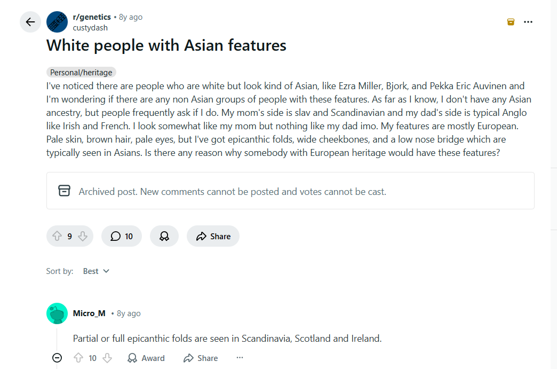Image resolution: width=557 pixels, height=369 pixels.
Task: Click the back arrow button
Action: pyautogui.click(x=30, y=22)
